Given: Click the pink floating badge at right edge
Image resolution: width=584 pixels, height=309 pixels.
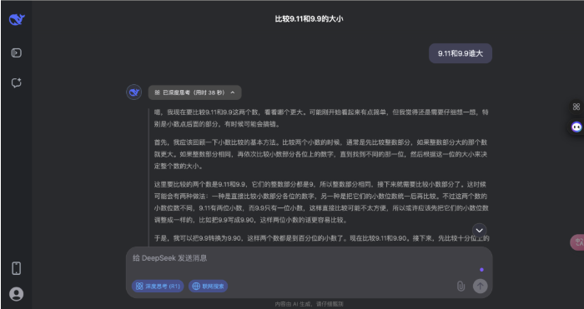Looking at the screenshot, I should [577, 242].
